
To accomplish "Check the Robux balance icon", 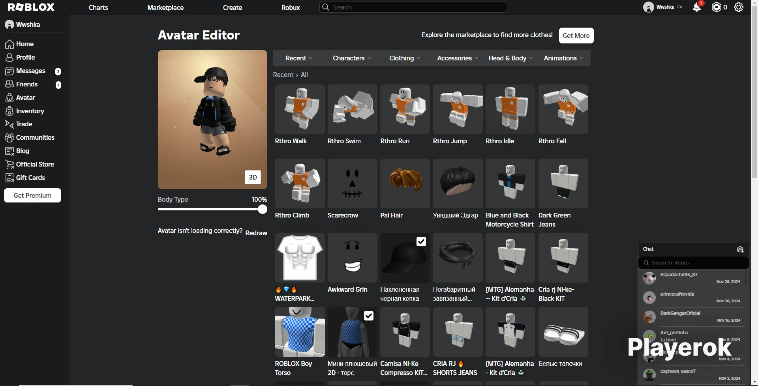I will point(716,7).
